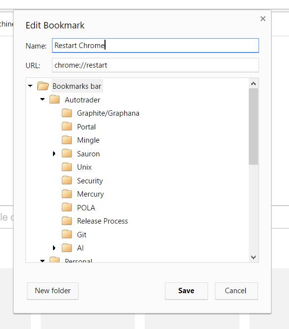Click the AI folder icon
The width and height of the screenshot is (289, 329).
click(67, 248)
